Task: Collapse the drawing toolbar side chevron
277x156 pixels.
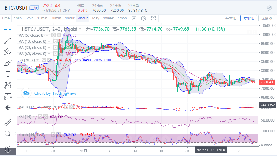Action: (x=15, y=133)
